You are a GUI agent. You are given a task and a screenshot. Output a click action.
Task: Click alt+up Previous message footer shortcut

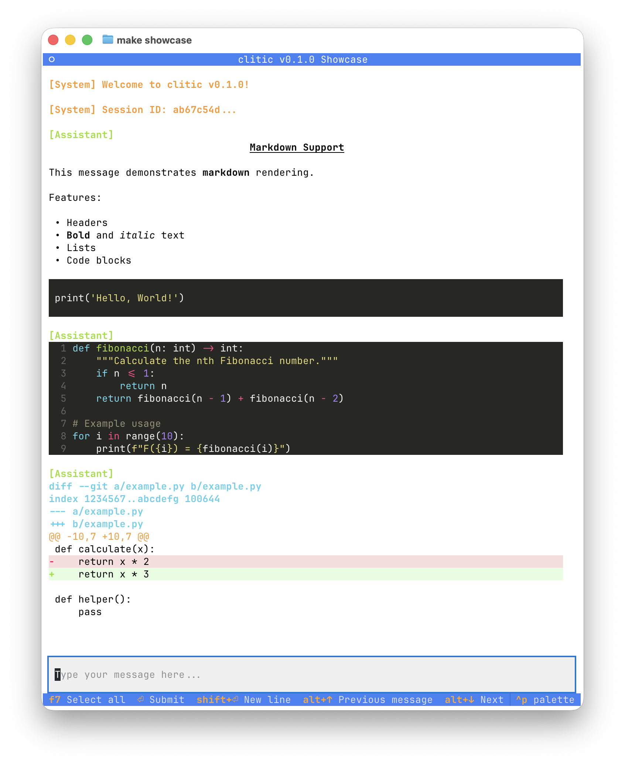coord(368,700)
